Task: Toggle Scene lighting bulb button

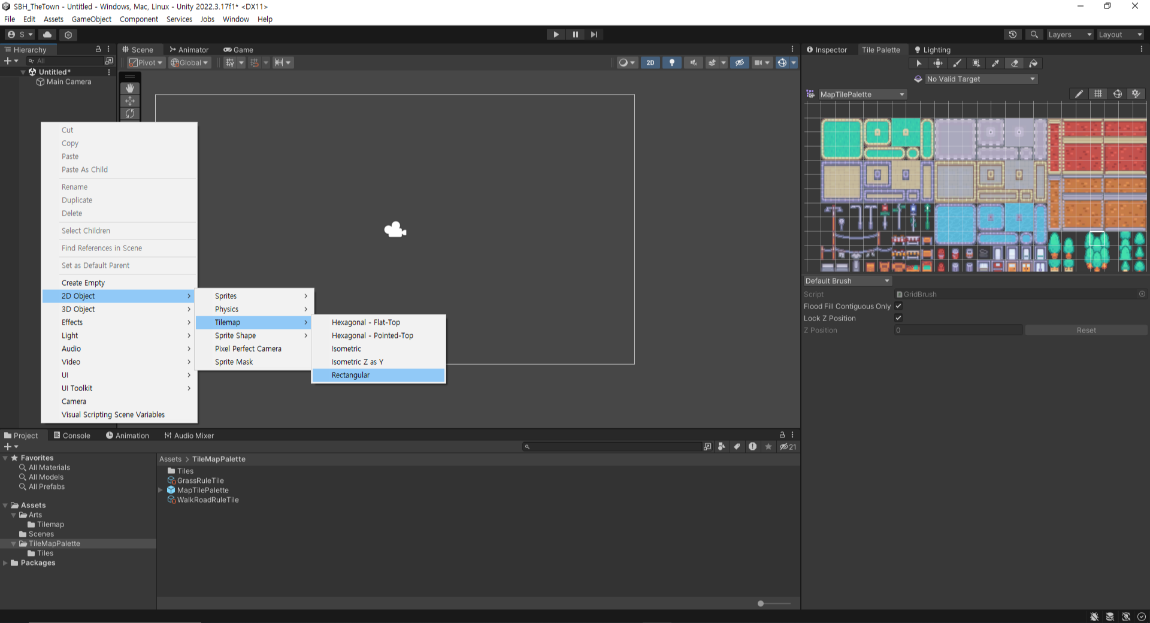Action: (x=672, y=62)
